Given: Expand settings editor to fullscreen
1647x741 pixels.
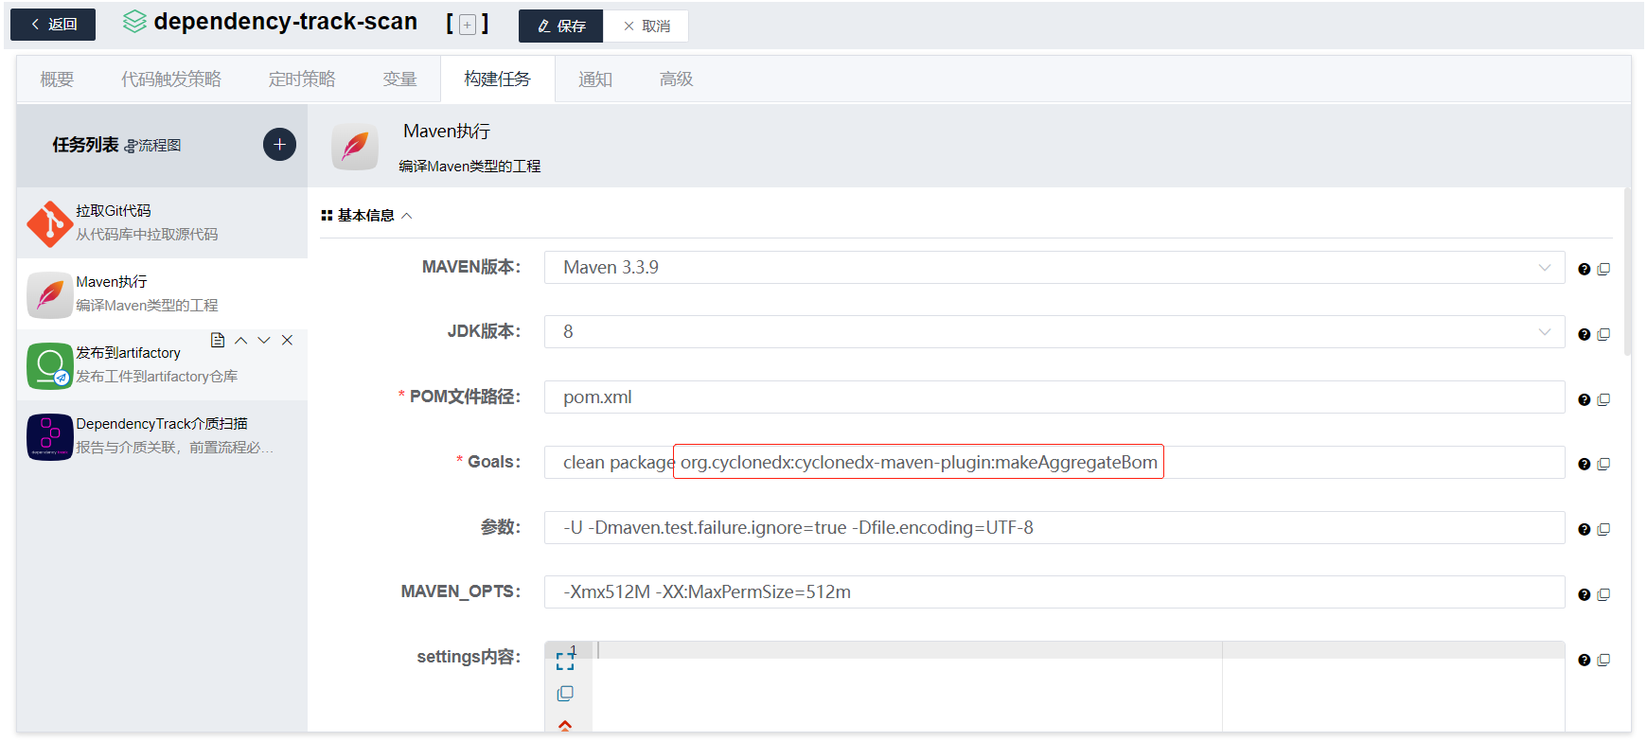Looking at the screenshot, I should 565,661.
